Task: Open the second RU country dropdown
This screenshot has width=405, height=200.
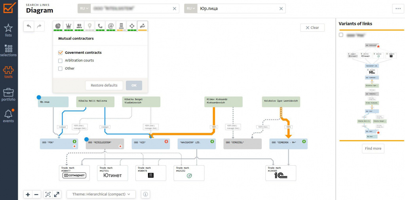Action: click(191, 9)
